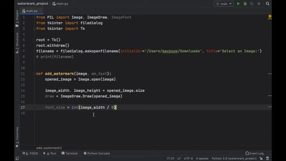Toggle the read-only lock icon in status bar
The image size is (286, 161).
point(261,158)
